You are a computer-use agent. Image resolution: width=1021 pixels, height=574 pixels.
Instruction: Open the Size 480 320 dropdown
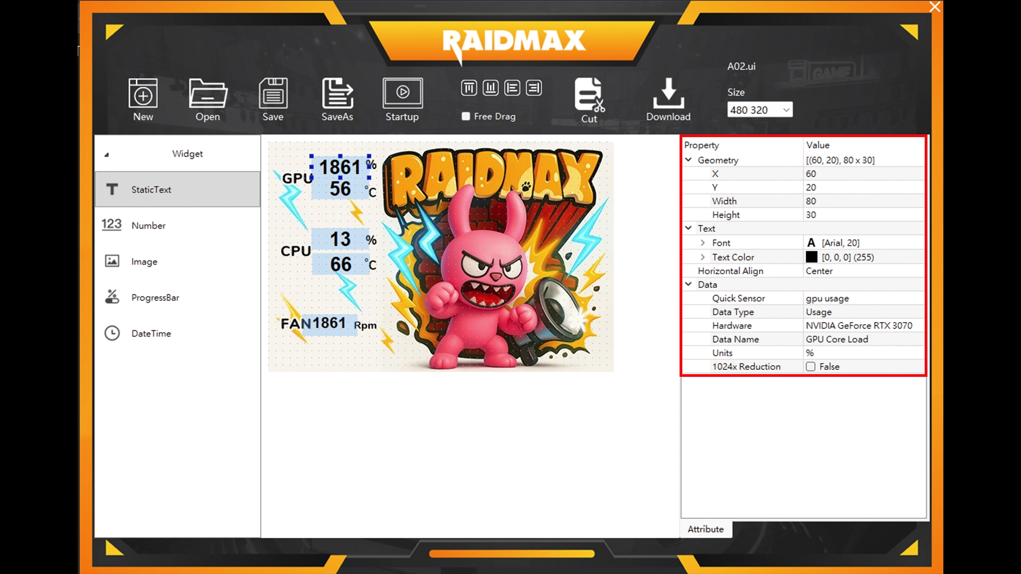pos(759,110)
